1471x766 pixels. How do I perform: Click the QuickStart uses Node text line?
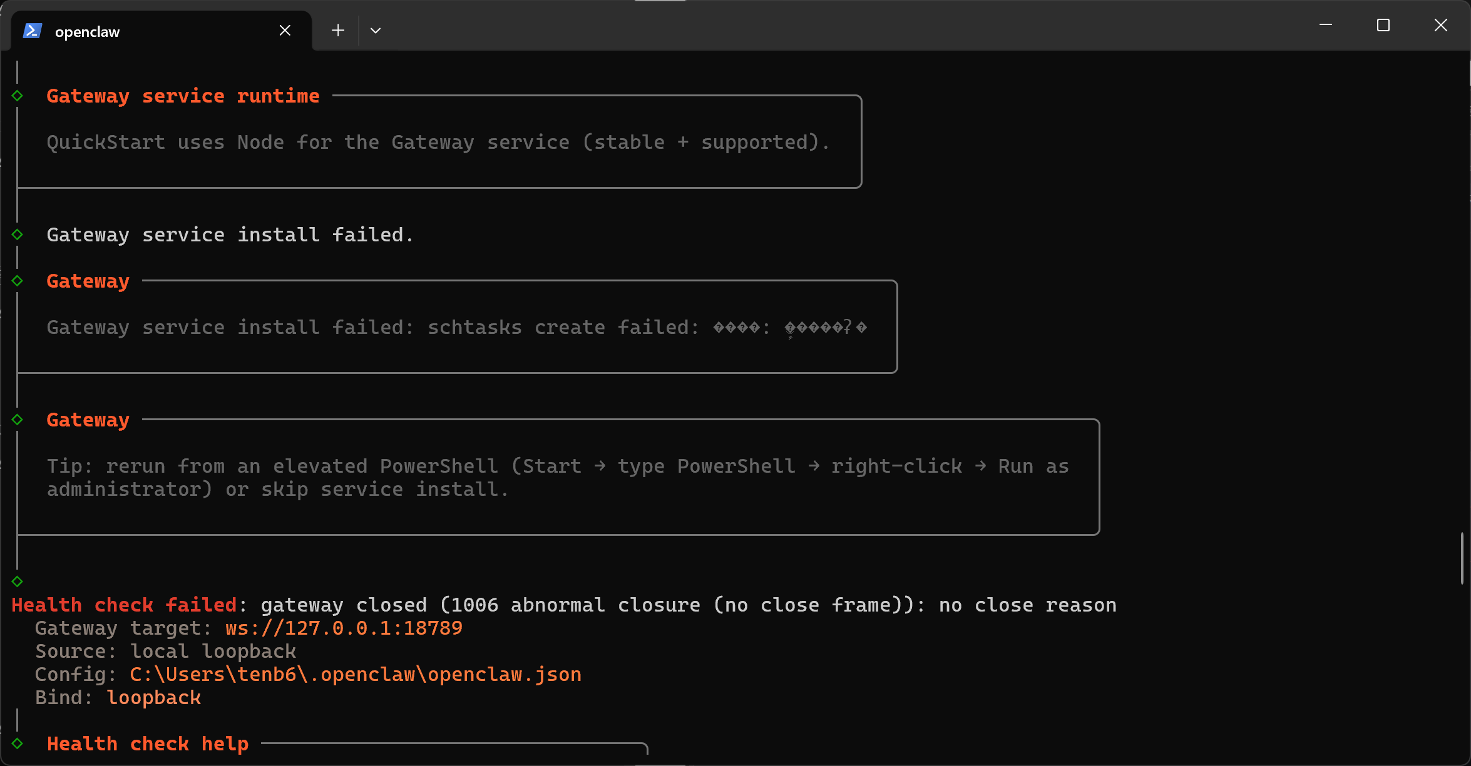click(438, 143)
